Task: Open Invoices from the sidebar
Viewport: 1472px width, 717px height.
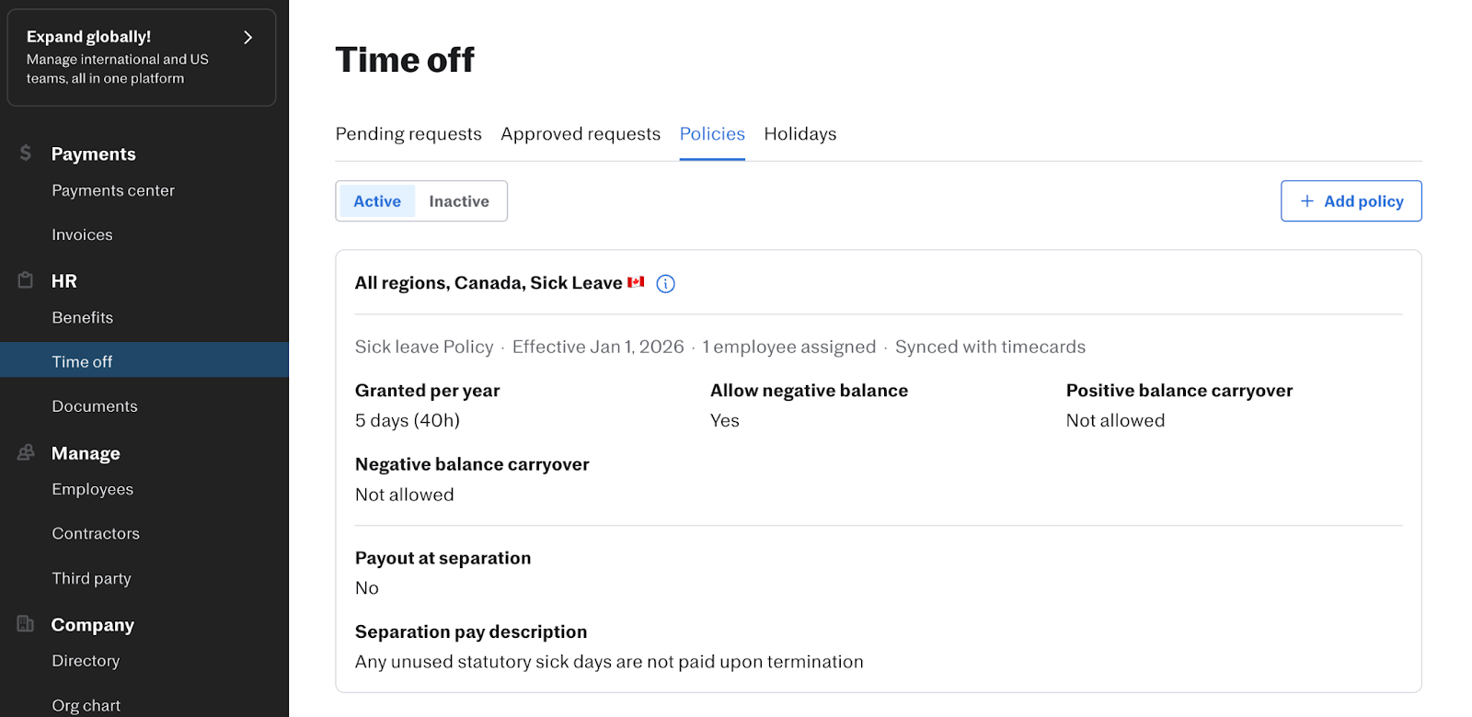Action: 82,235
